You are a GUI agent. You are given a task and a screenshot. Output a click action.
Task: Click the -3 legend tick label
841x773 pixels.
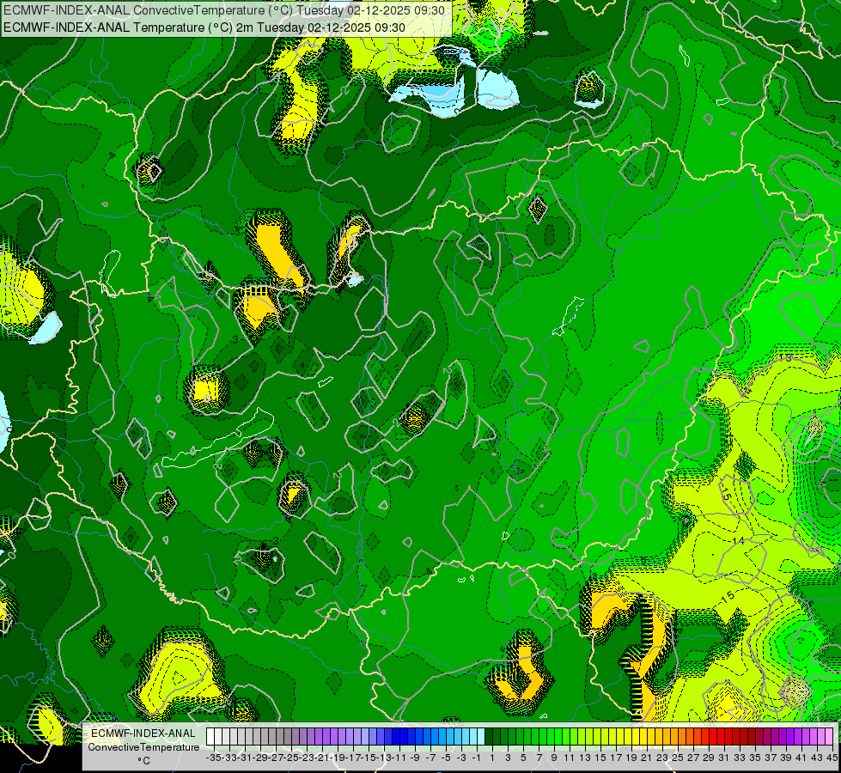(461, 758)
